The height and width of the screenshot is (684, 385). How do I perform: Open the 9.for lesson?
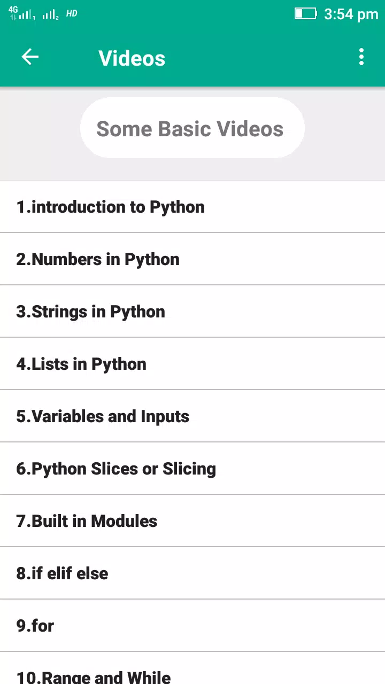coord(192,626)
